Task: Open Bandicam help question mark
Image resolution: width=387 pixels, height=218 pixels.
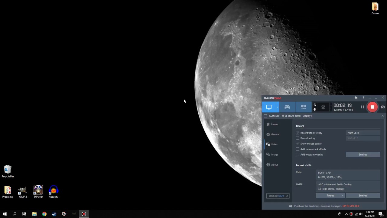Action: (363, 98)
